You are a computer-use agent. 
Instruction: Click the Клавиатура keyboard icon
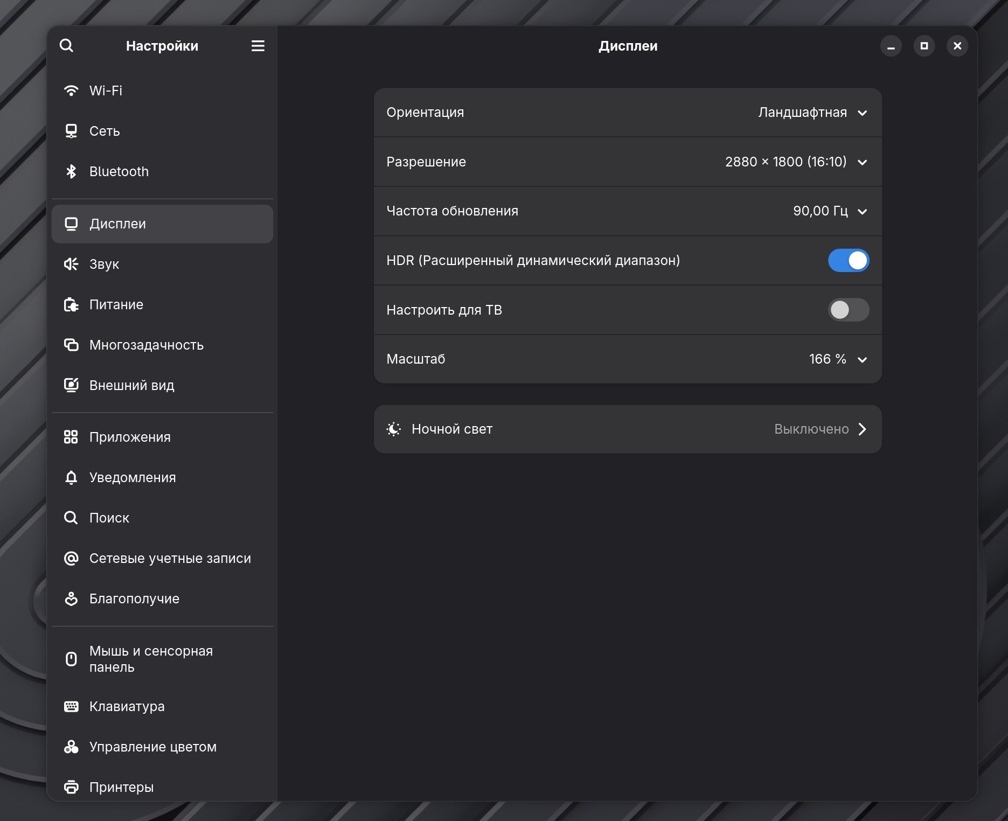(x=71, y=706)
